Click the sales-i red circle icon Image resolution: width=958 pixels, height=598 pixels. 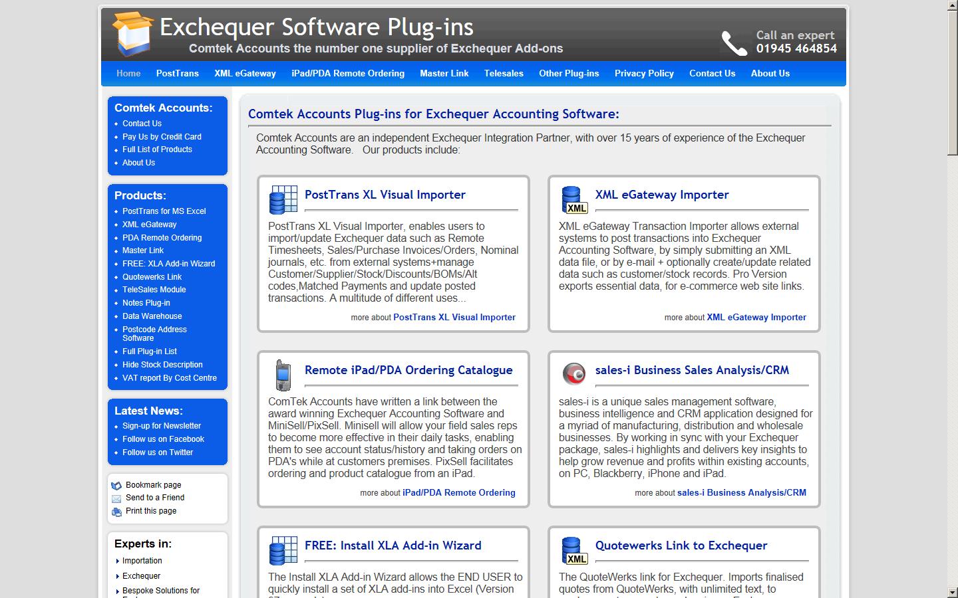[x=573, y=374]
